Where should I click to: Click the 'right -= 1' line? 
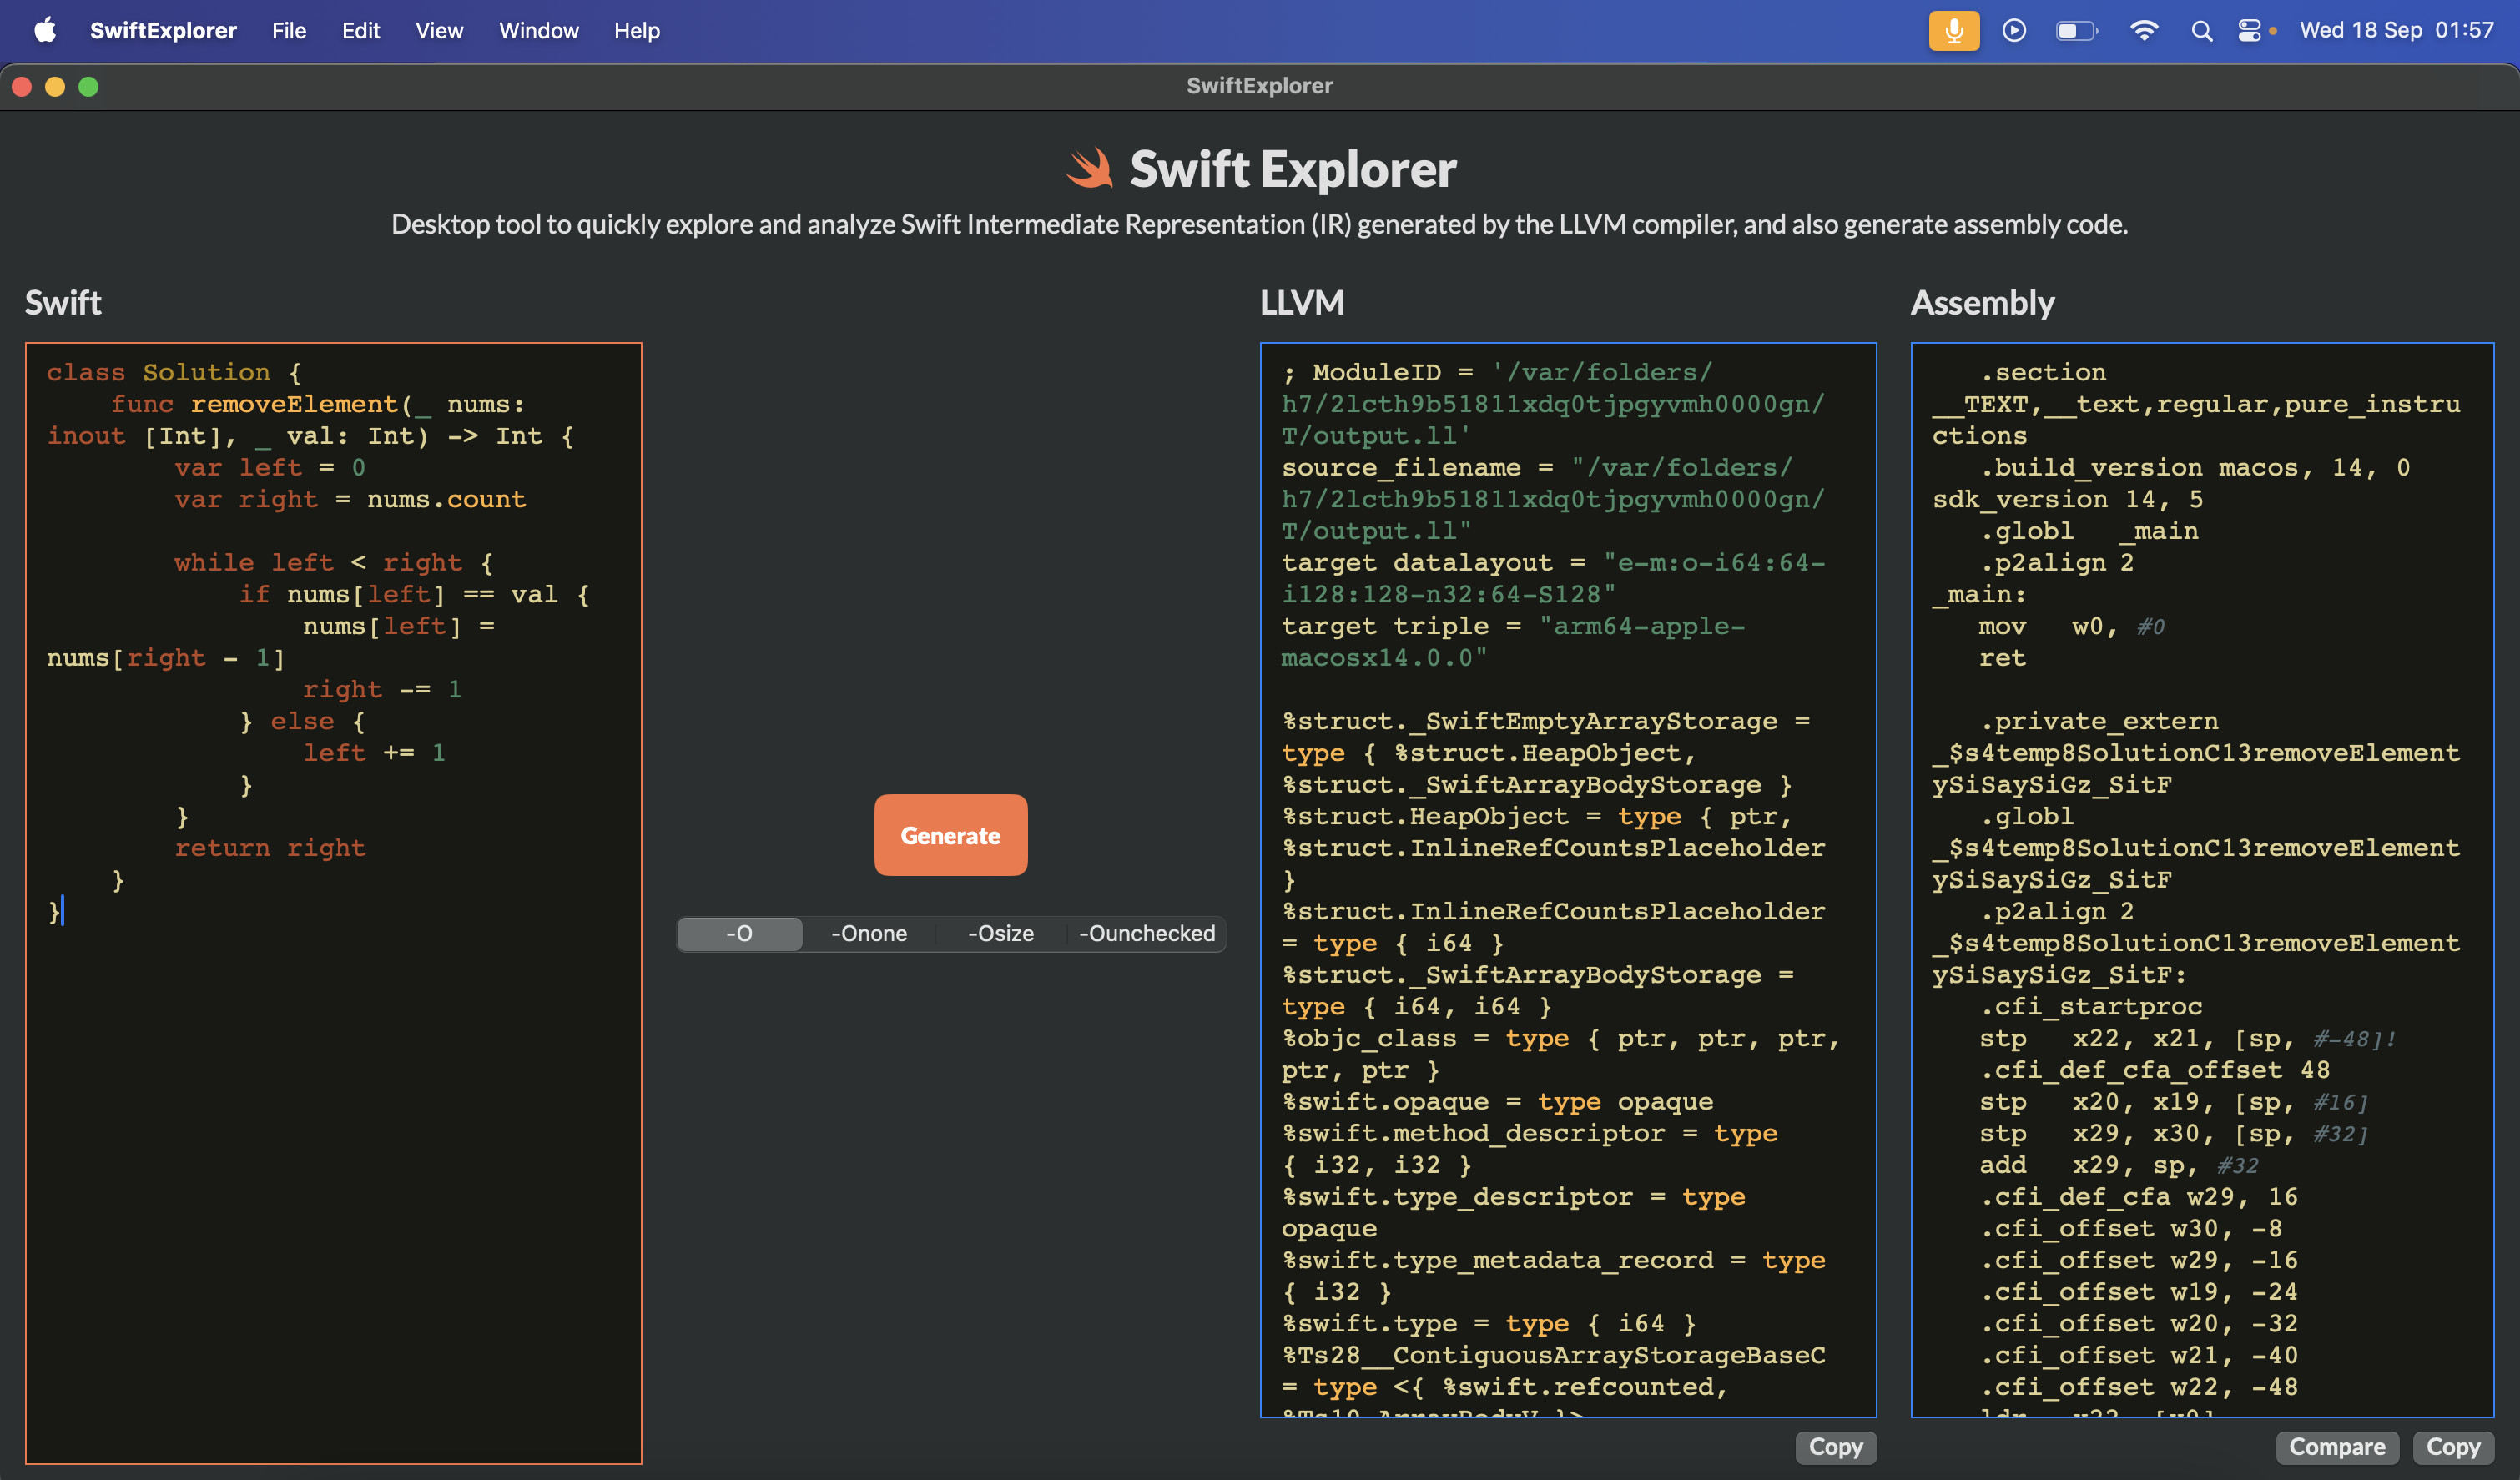(382, 689)
